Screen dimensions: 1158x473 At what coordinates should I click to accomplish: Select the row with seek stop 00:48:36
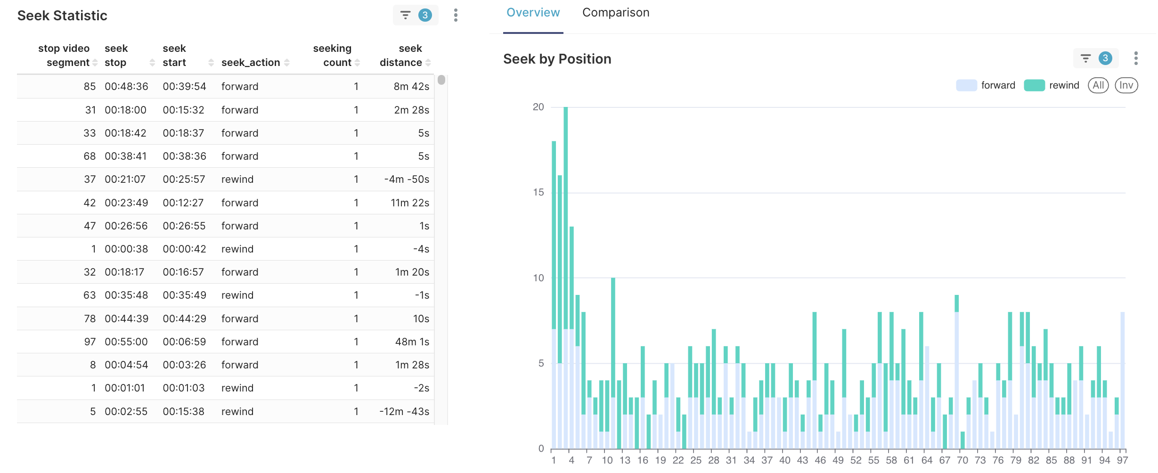[x=225, y=87]
